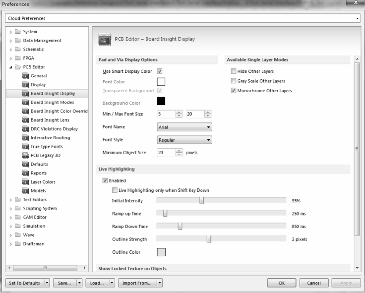Open the Cloud Preferences dropdown
Screen dimensions: 365x293
coord(358,18)
